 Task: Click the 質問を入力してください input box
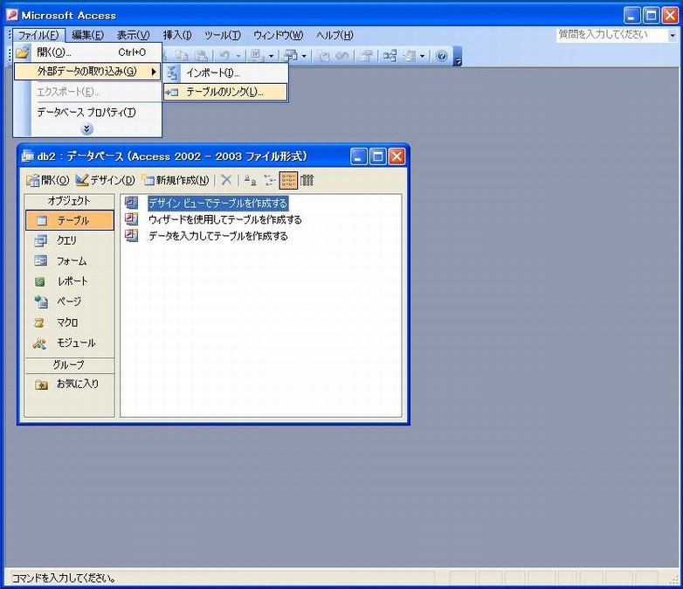tap(612, 35)
